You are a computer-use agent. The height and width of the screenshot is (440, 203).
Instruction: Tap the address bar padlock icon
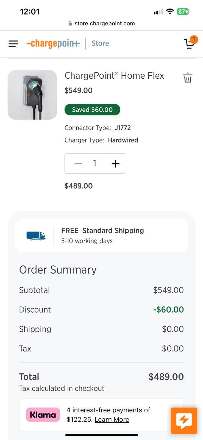[x=70, y=24]
